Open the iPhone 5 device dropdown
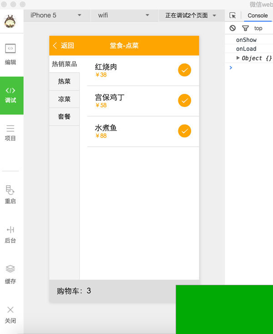The width and height of the screenshot is (273, 334). click(x=56, y=15)
